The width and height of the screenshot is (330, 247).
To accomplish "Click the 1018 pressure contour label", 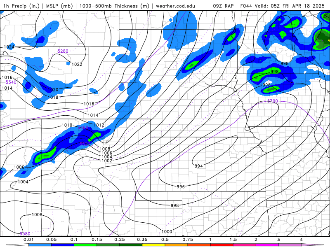I will point(53,97).
